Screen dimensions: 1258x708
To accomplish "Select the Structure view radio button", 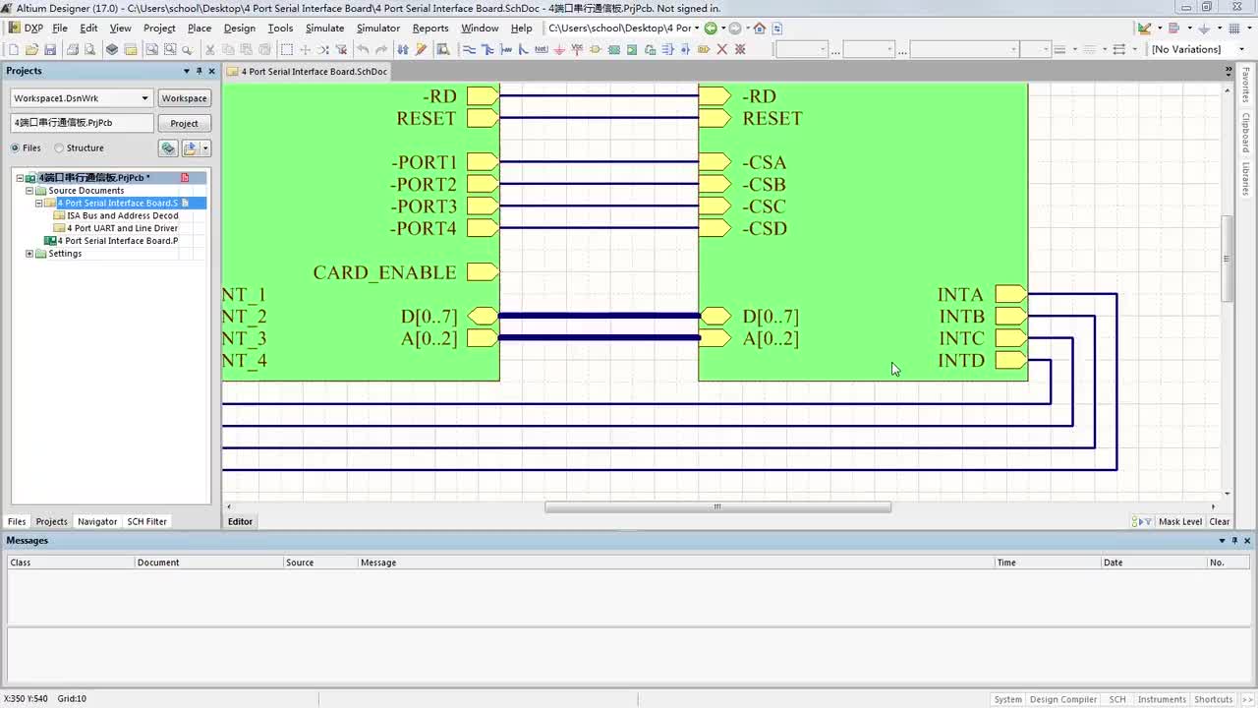I will coord(59,148).
